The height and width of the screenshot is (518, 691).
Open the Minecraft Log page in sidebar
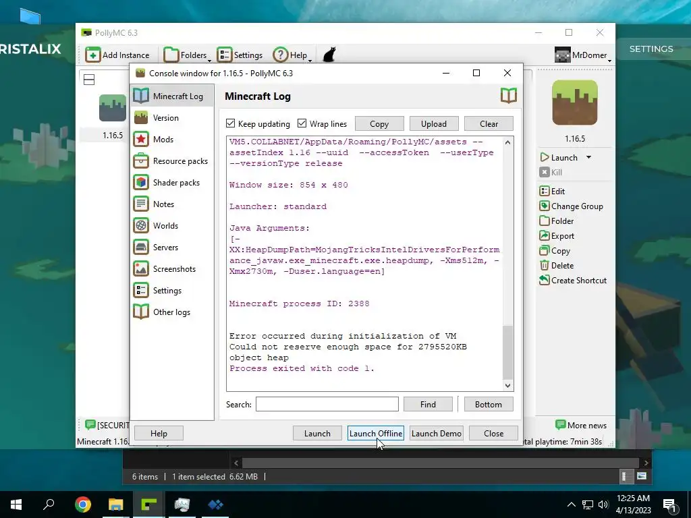(x=172, y=96)
